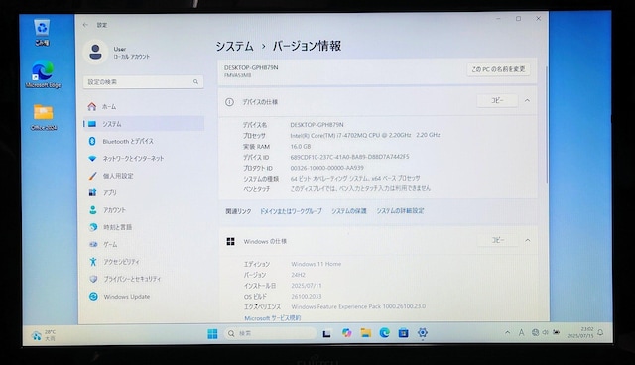Click the processor value Intel Core i7-4702MQ
Viewport: 635px width, 365px height.
pyautogui.click(x=365, y=135)
